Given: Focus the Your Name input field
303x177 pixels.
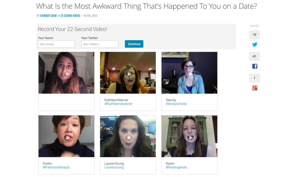Looking at the screenshot, I should coord(56,44).
